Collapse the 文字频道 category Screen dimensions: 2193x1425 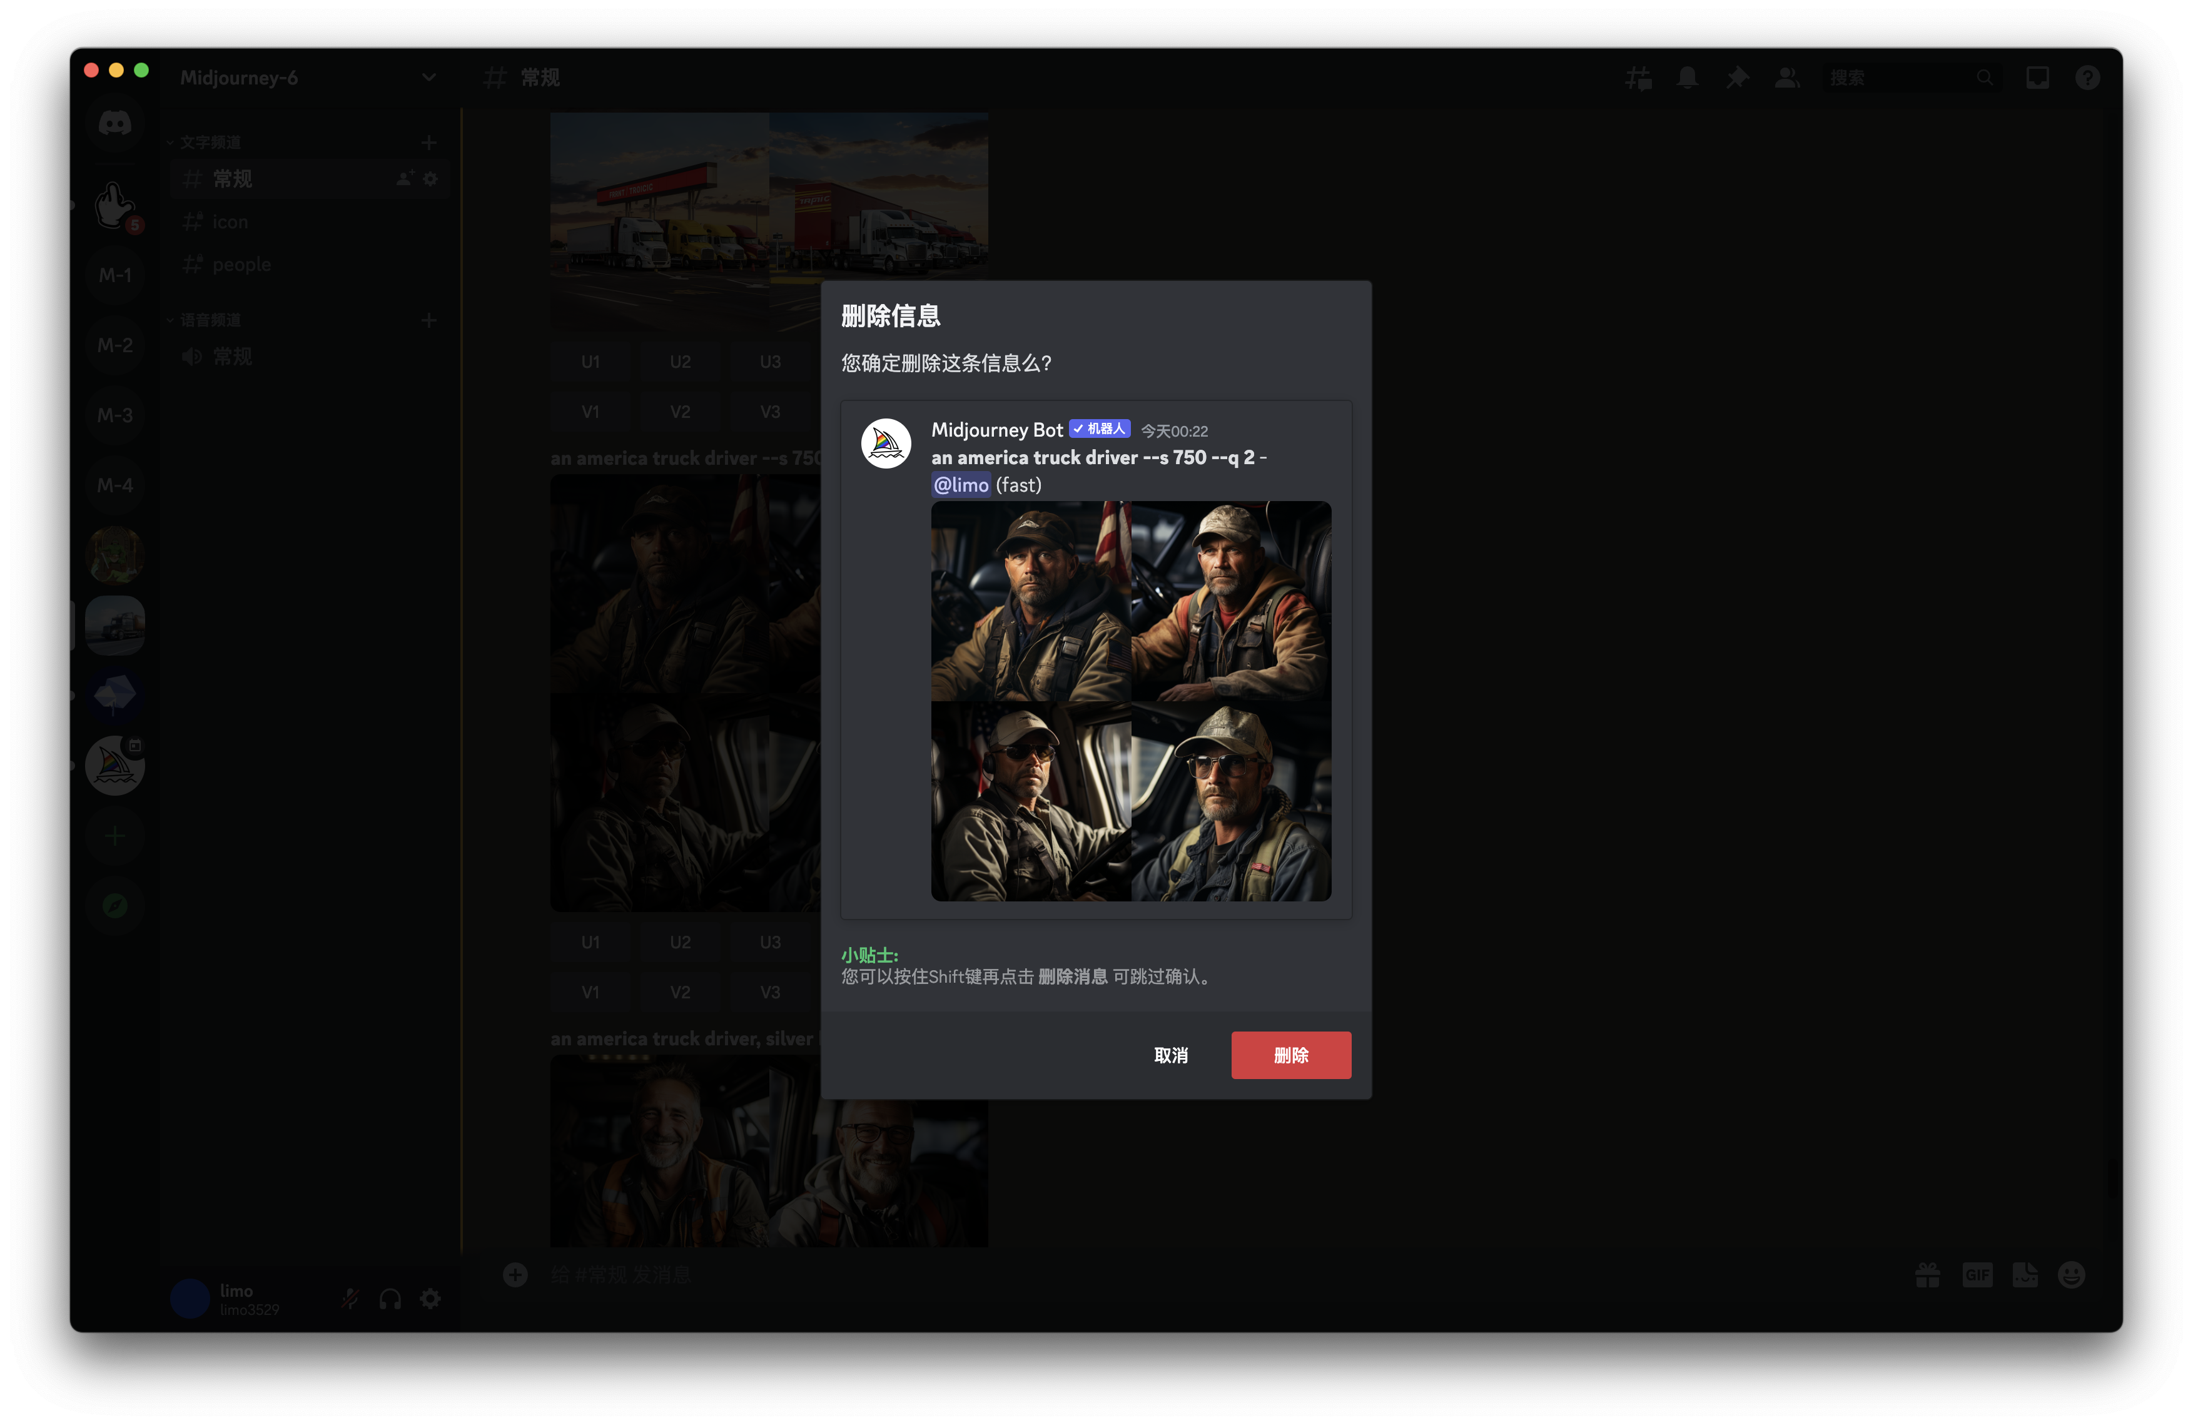point(210,142)
